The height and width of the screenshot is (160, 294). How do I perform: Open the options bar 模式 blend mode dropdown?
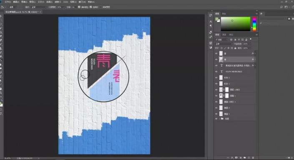point(39,7)
